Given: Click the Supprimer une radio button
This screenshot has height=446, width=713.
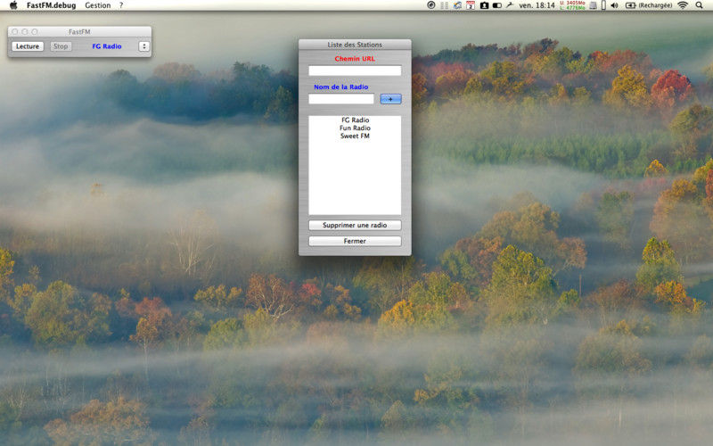Looking at the screenshot, I should click(x=355, y=225).
